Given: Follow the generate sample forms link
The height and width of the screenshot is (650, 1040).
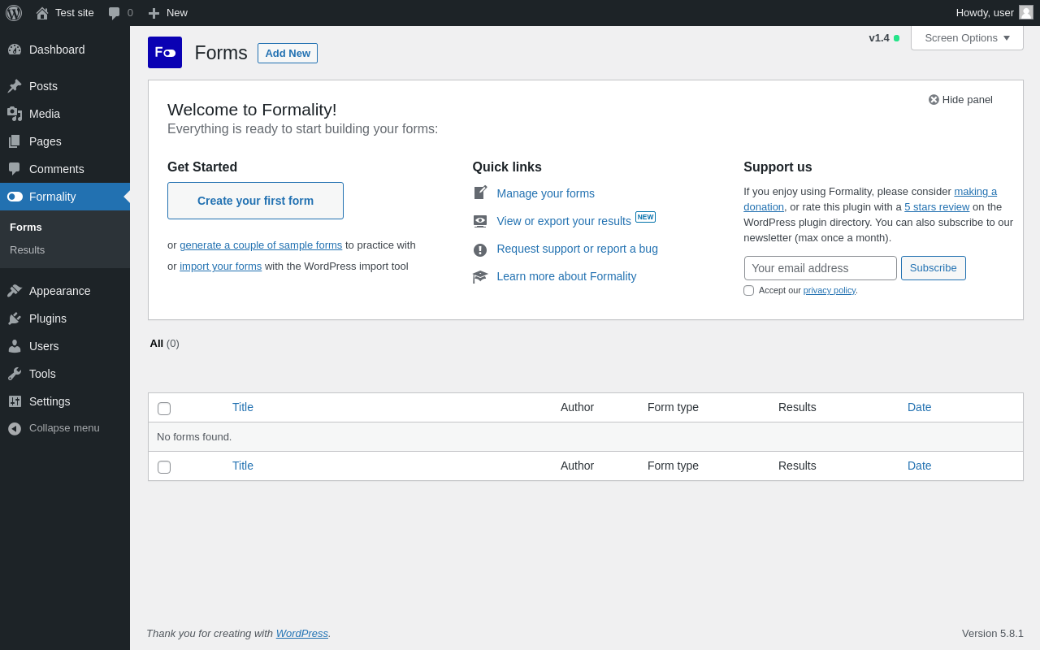Looking at the screenshot, I should pyautogui.click(x=261, y=245).
